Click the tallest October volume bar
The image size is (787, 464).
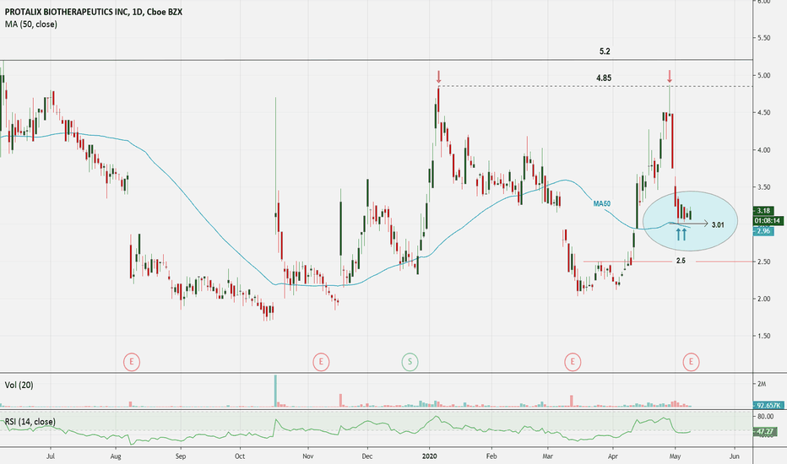(275, 391)
